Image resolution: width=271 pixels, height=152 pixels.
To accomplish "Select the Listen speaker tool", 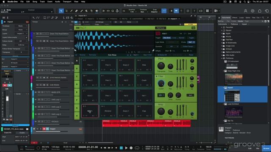I will pos(97,11).
